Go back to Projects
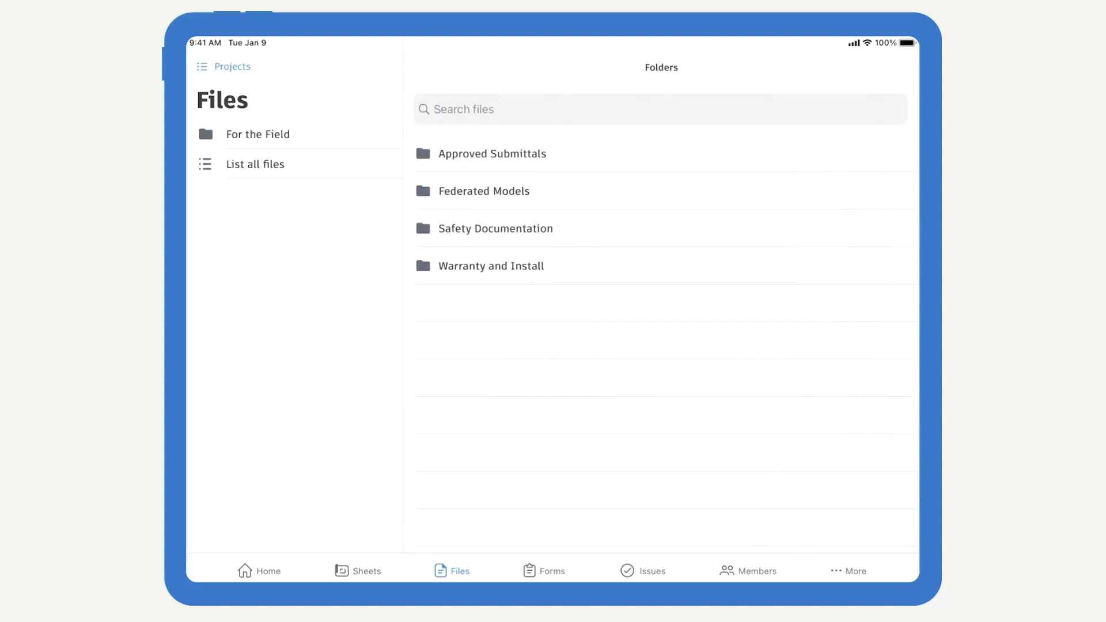The width and height of the screenshot is (1106, 622). [232, 66]
